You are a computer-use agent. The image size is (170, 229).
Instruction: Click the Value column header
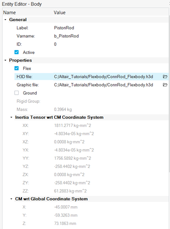[x=60, y=12]
